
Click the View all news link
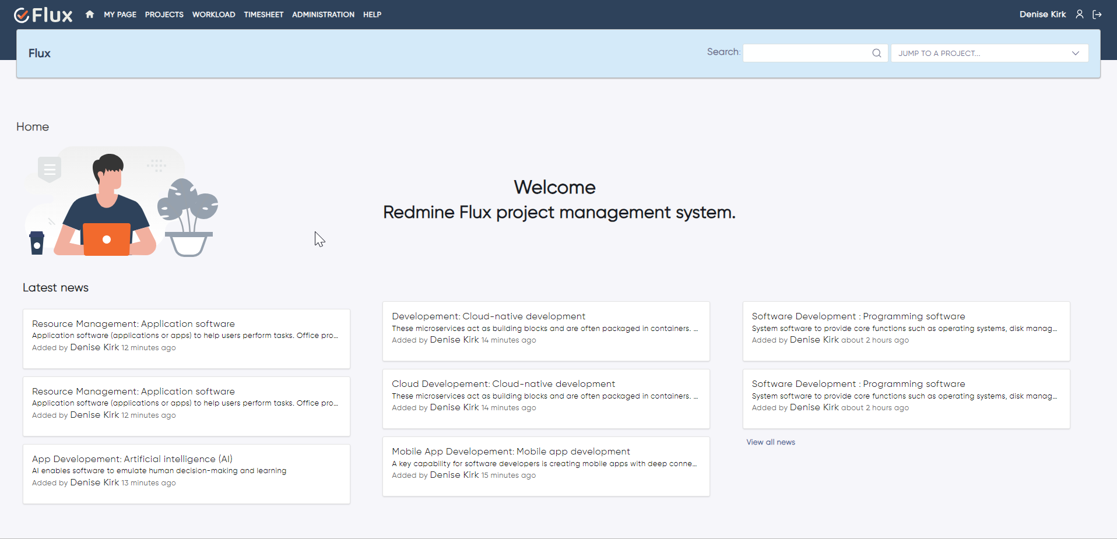(x=770, y=442)
